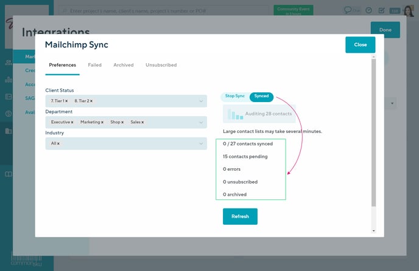
Task: Remove the Marketing department tag
Action: (x=102, y=122)
